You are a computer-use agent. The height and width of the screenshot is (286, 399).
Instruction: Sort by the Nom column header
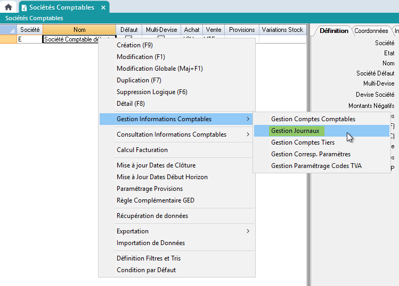click(x=79, y=30)
